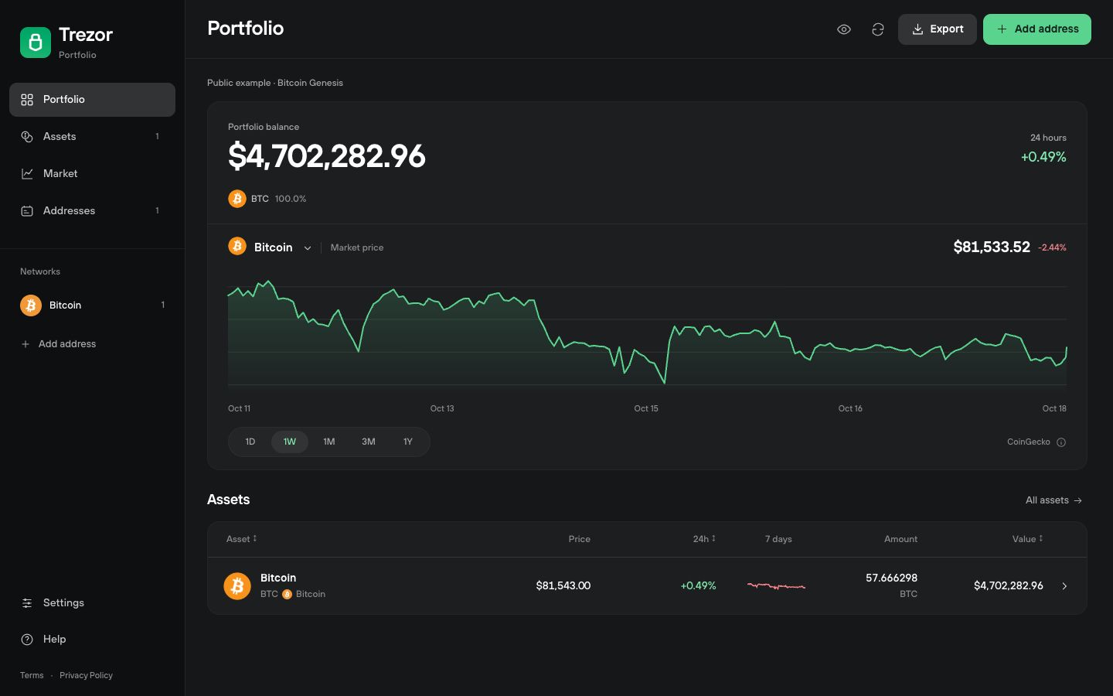The image size is (1113, 696).
Task: Click the Bitcoin 7 days sparkline
Action: click(x=777, y=586)
